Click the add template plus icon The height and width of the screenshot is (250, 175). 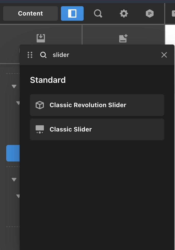(123, 38)
